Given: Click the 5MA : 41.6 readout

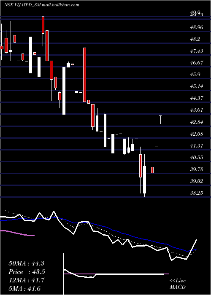Looking at the screenshot, I should tap(24, 289).
